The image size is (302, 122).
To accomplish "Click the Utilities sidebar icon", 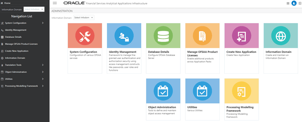I will [2, 79].
